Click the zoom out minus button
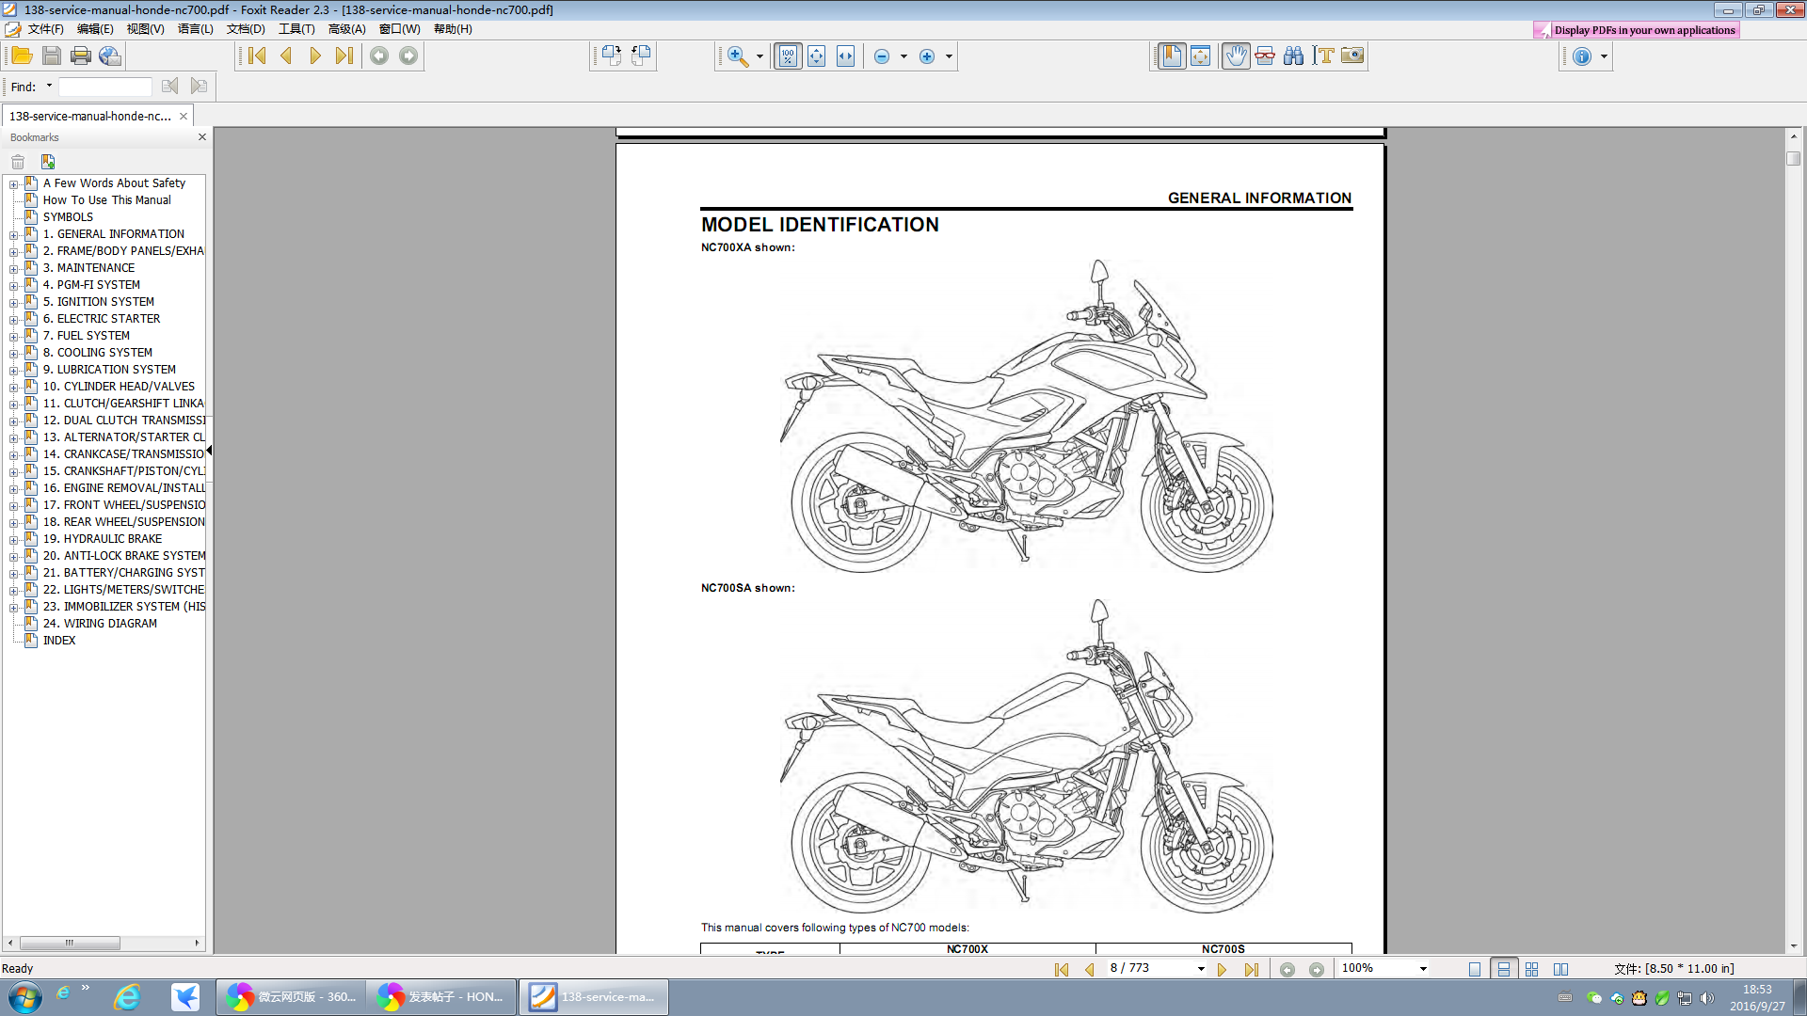 click(882, 56)
